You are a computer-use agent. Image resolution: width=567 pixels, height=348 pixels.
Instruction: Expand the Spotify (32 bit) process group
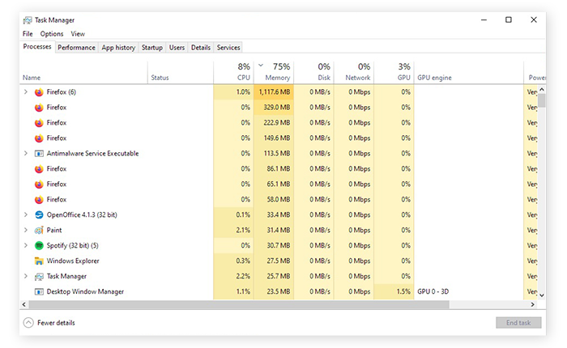tap(26, 246)
